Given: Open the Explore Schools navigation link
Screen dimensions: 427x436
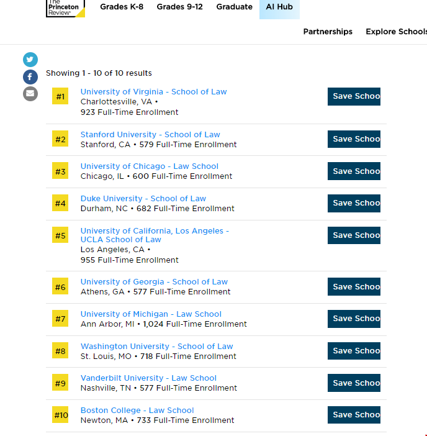Looking at the screenshot, I should [396, 32].
